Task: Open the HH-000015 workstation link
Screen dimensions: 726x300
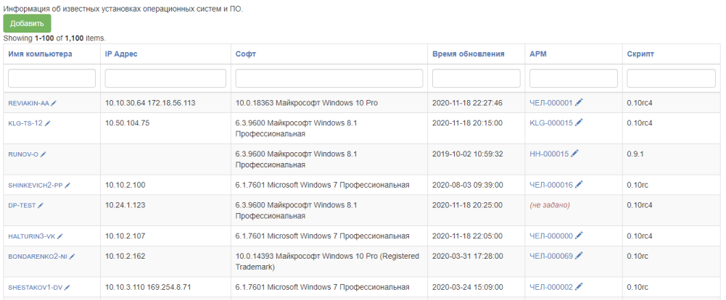Action: coord(549,154)
